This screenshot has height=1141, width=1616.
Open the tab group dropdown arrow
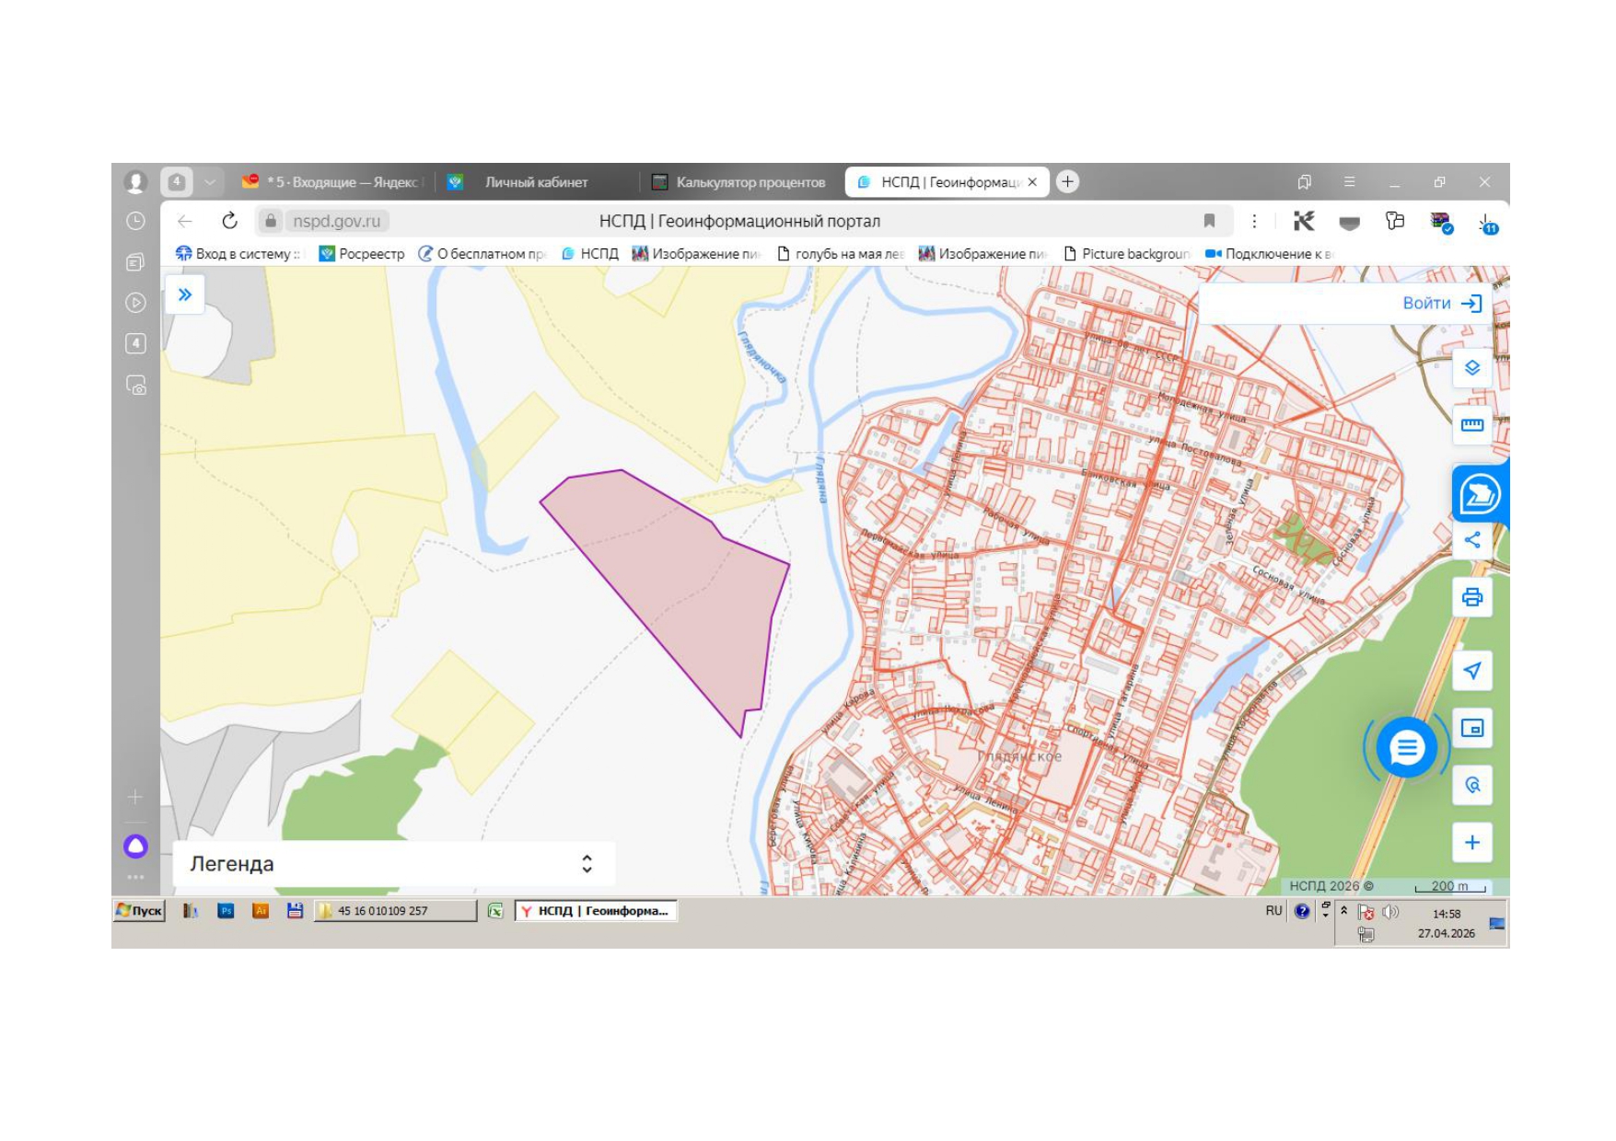coord(210,182)
